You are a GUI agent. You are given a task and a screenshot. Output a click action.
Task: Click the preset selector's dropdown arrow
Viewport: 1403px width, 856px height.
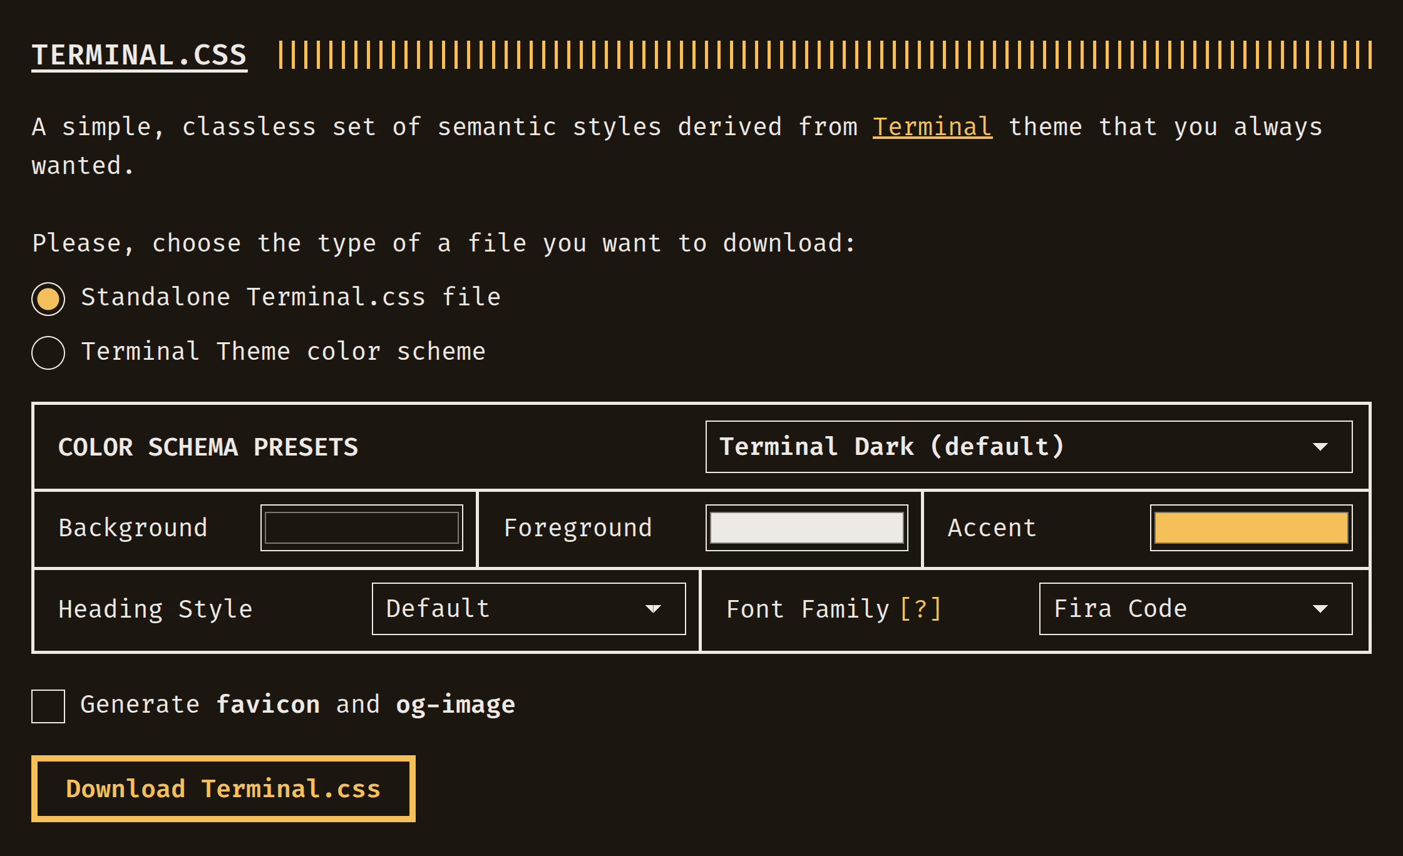click(x=1320, y=446)
